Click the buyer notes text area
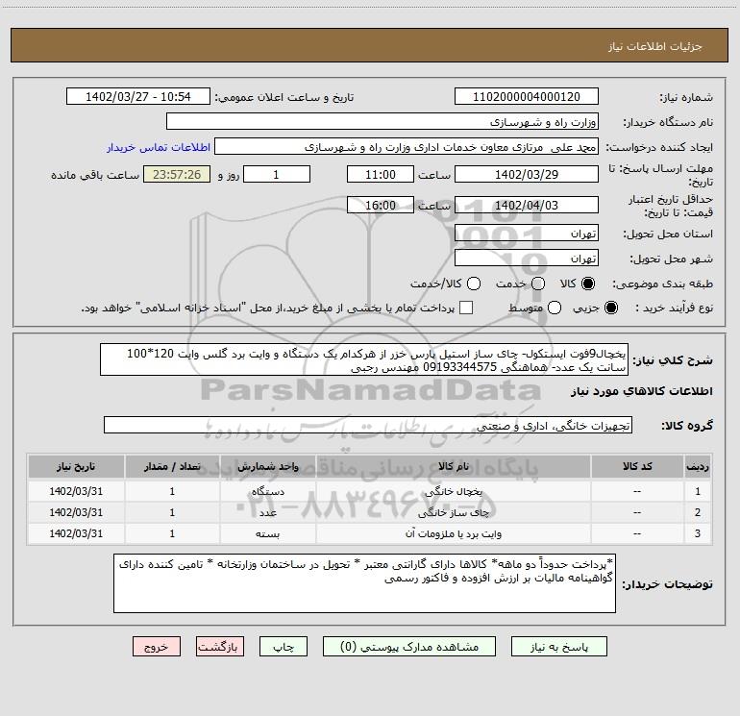The image size is (740, 716). pos(364,583)
